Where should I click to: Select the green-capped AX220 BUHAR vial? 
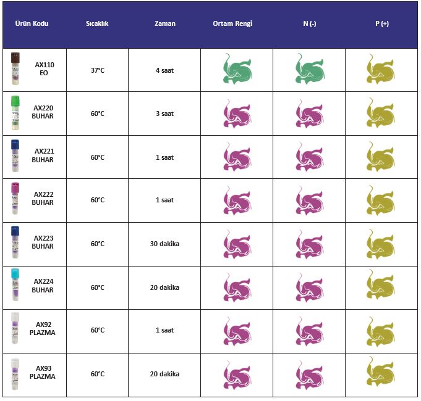click(15, 113)
